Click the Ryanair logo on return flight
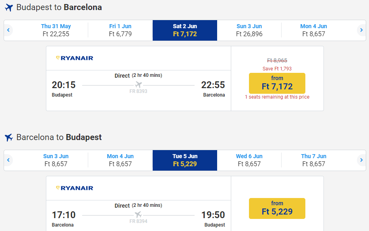 pyautogui.click(x=75, y=188)
